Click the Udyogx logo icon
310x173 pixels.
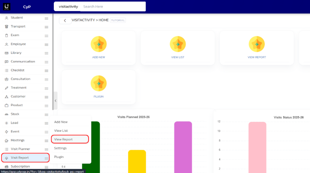click(8, 7)
